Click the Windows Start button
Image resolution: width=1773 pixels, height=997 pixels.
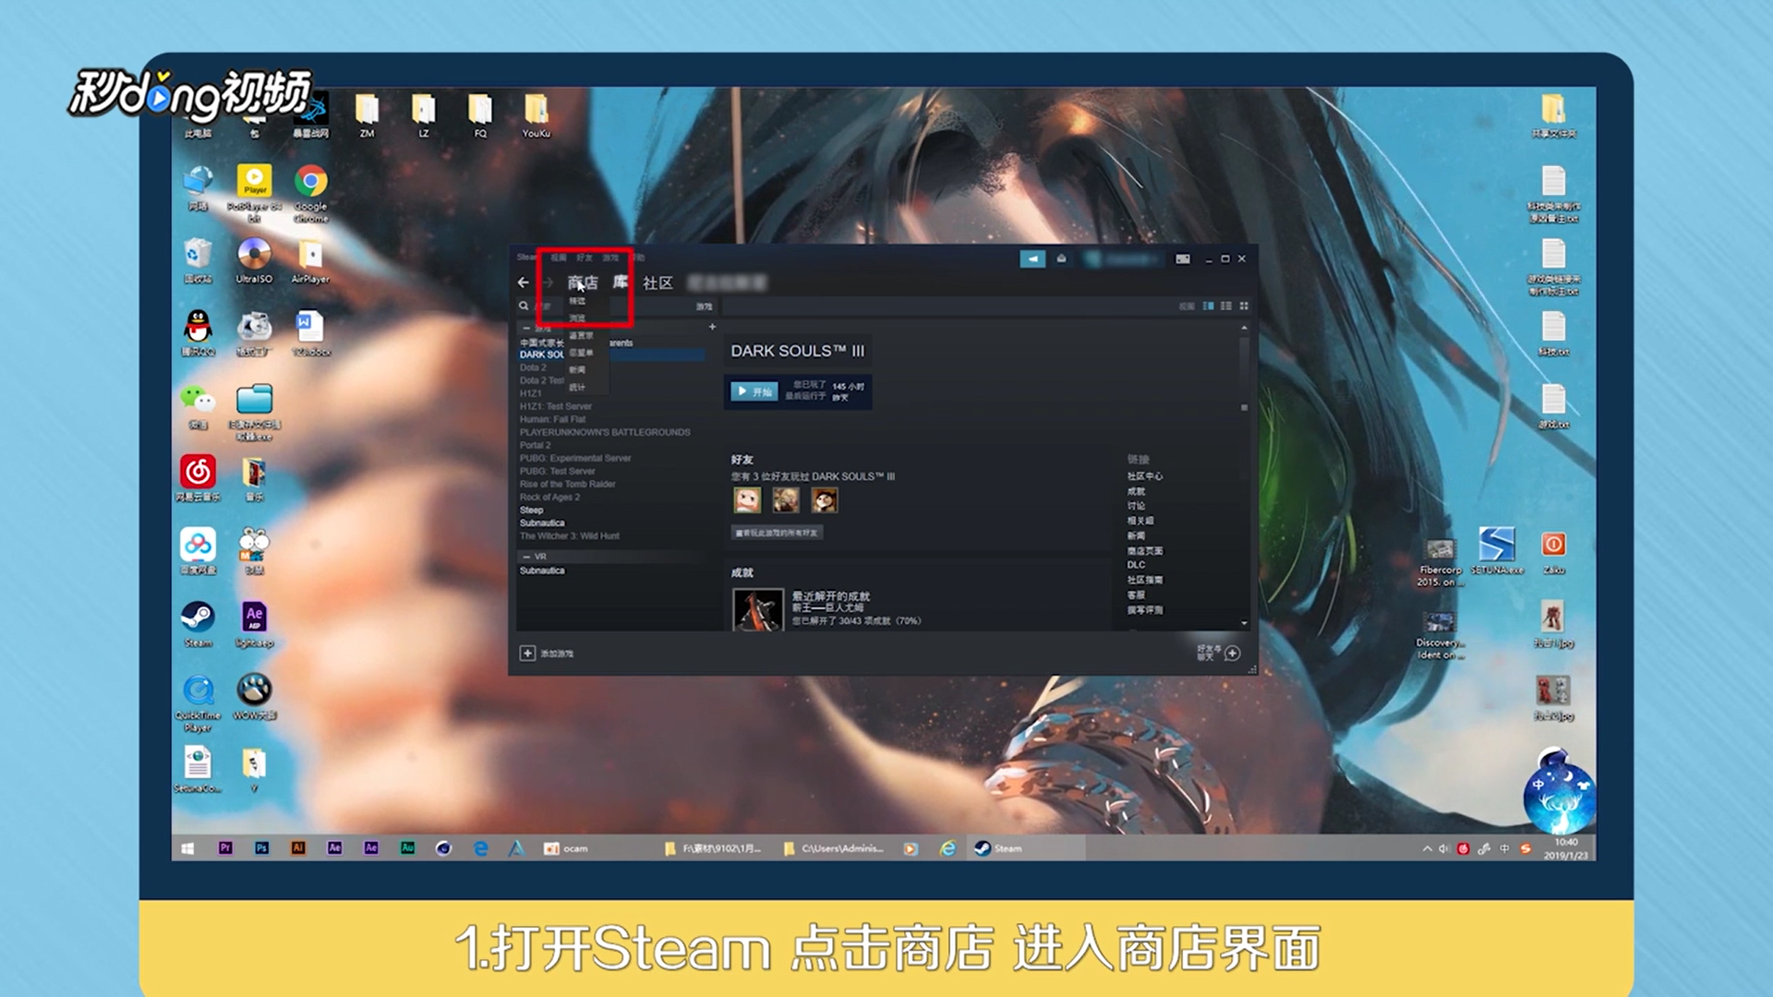pos(187,848)
